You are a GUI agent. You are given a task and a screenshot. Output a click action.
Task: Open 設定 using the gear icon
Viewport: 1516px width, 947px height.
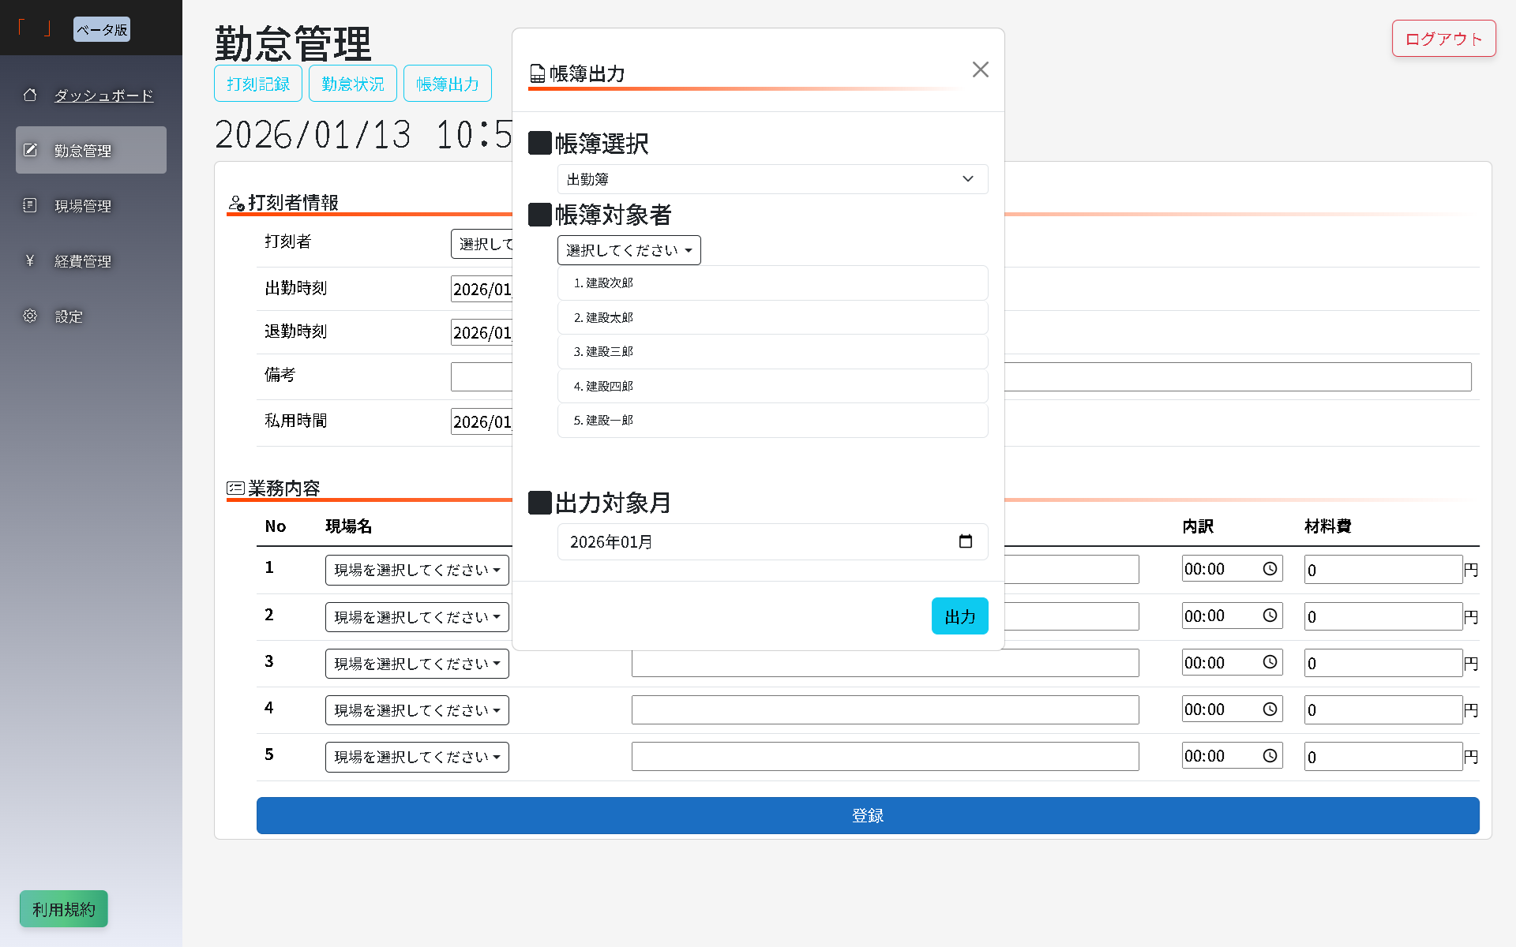(x=31, y=316)
